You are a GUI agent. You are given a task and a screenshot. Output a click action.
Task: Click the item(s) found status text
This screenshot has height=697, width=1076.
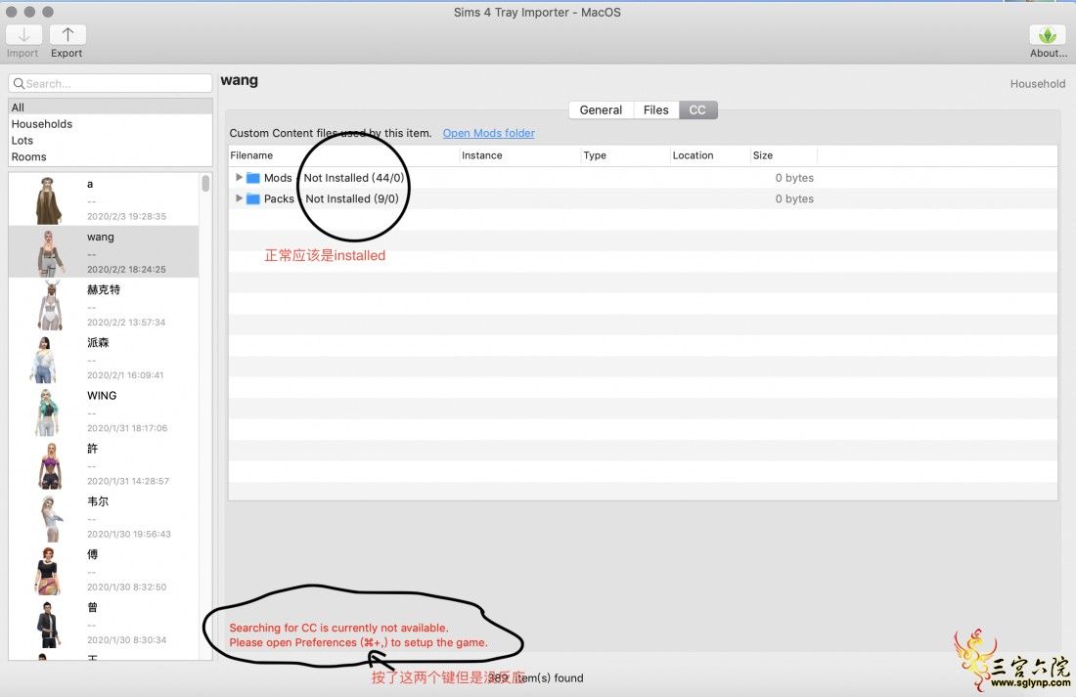536,677
